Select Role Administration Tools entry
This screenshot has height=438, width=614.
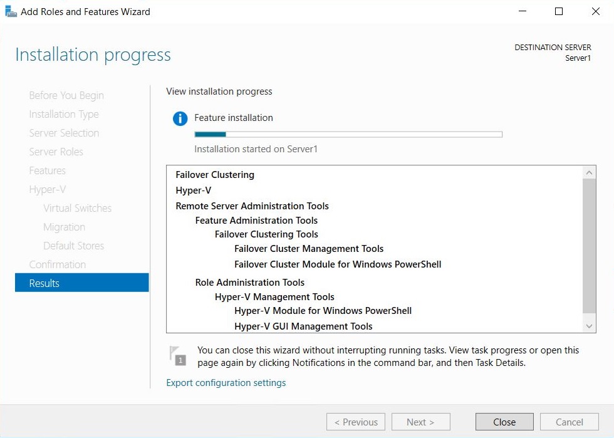[250, 283]
